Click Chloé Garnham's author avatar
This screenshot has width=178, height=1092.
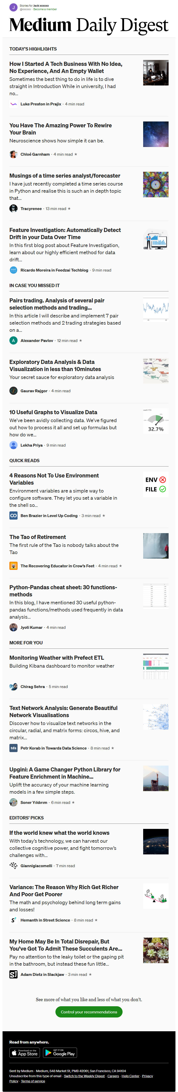(x=13, y=154)
